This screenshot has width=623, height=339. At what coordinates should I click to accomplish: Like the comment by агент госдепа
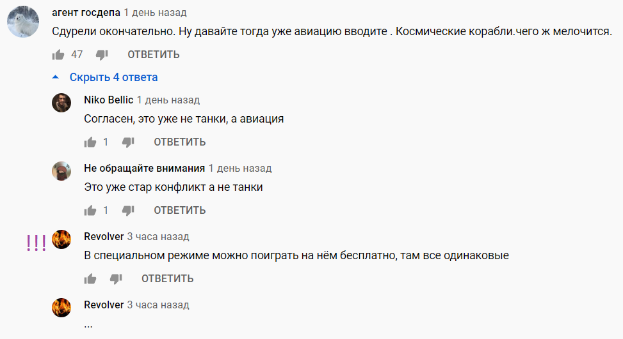point(58,55)
